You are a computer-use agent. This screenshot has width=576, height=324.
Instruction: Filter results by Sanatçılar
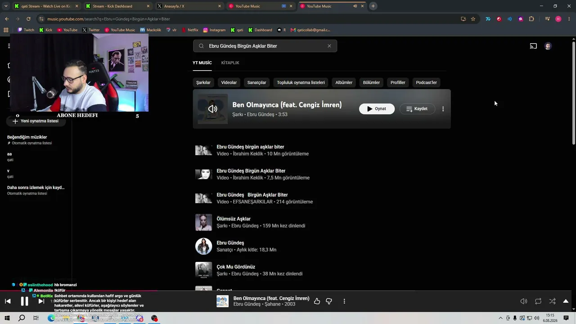256,82
